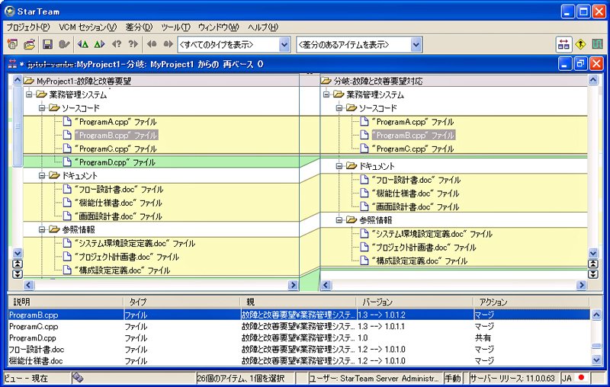Viewport: 610px width, 387px height.
Task: Select the compare perspective icon with double arrow
Action: point(563,45)
